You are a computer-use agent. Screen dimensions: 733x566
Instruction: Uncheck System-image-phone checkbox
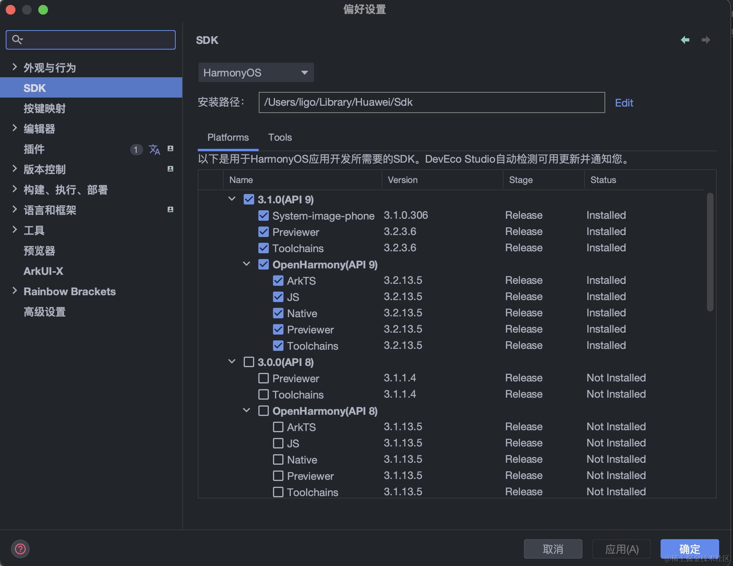pos(264,216)
